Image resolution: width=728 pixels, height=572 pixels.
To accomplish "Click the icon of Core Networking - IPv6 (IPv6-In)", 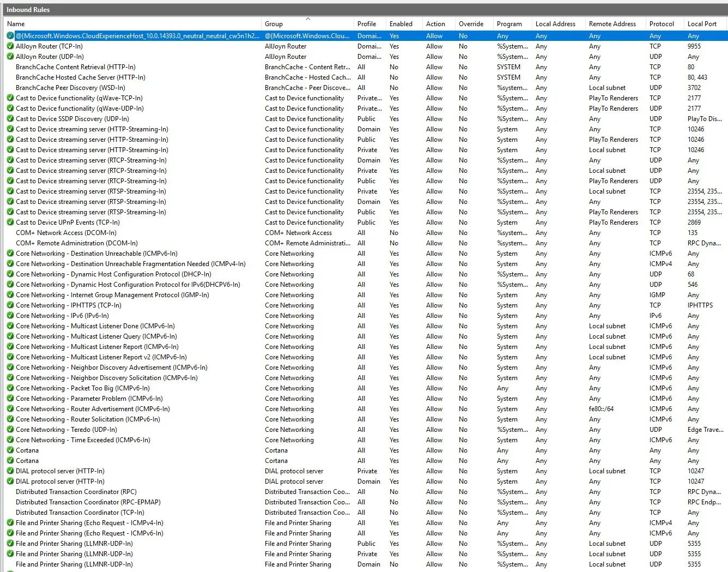I will (x=10, y=316).
